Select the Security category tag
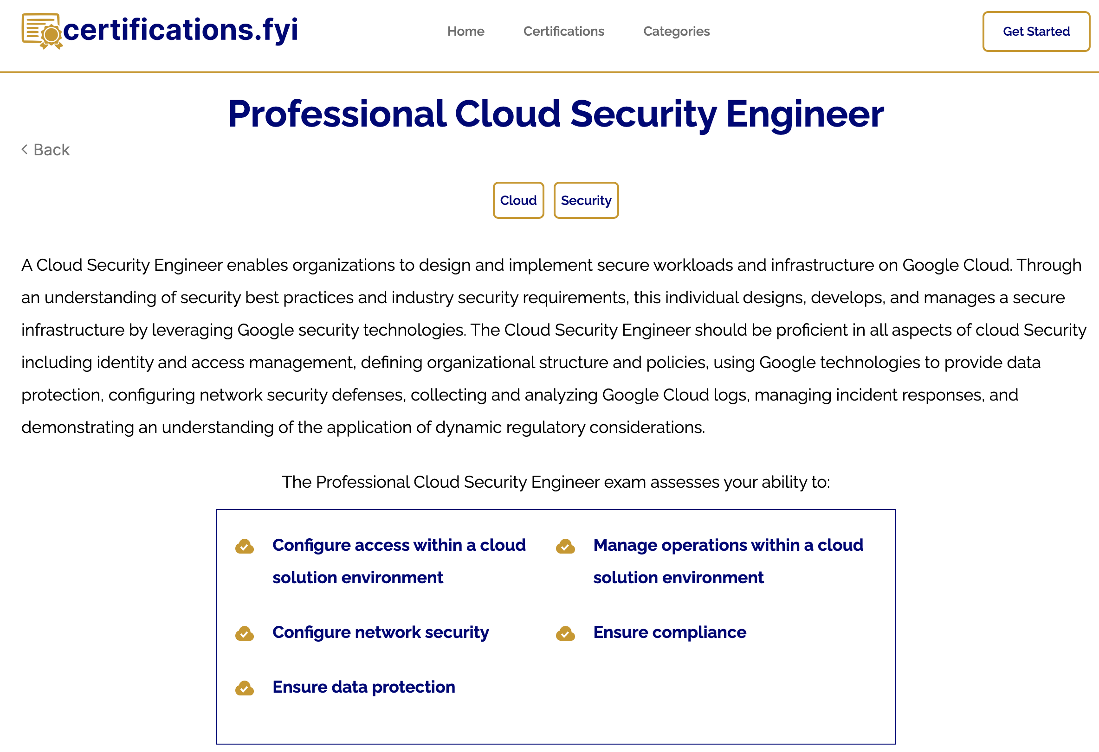1099x752 pixels. (x=586, y=200)
